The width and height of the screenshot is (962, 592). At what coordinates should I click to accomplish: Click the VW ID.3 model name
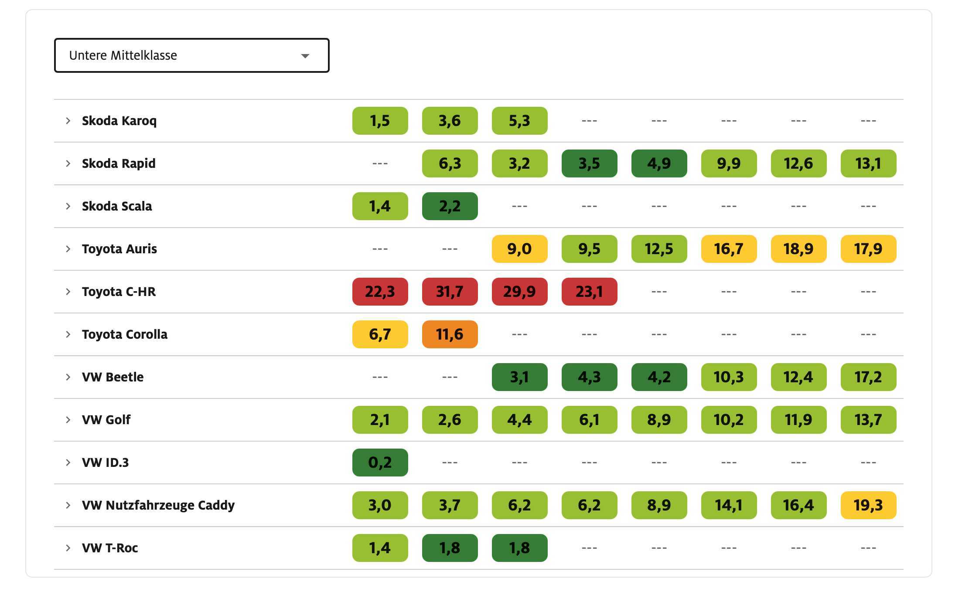pos(105,463)
